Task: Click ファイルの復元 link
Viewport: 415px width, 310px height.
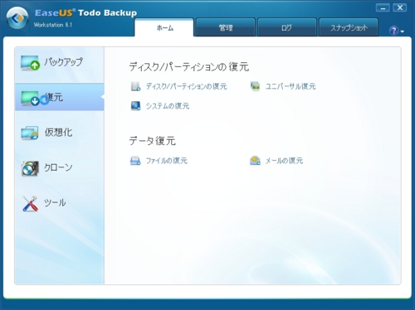Action: coord(167,161)
